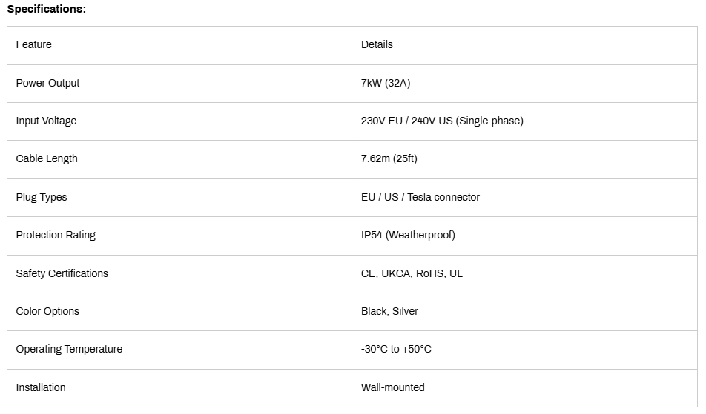Click the Specifications heading
Viewport: 706px width, 414px height.
(47, 9)
